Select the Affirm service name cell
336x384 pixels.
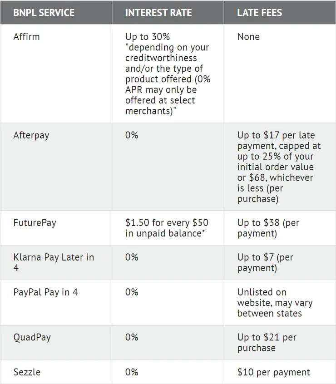point(26,36)
